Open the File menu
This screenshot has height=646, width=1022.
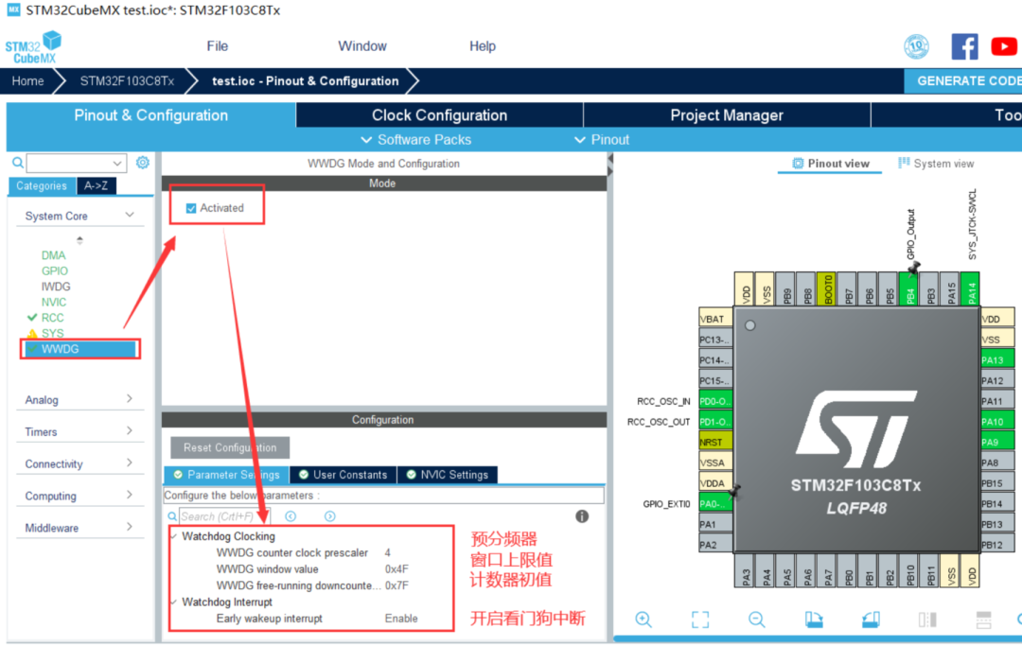point(217,46)
